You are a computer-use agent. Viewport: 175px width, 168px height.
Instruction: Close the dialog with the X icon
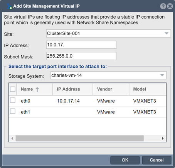(170, 6)
